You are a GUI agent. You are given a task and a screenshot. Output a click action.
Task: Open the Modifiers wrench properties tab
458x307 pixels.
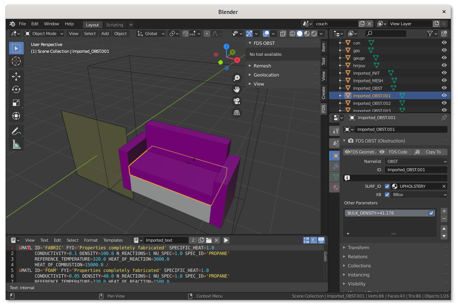[x=335, y=166]
